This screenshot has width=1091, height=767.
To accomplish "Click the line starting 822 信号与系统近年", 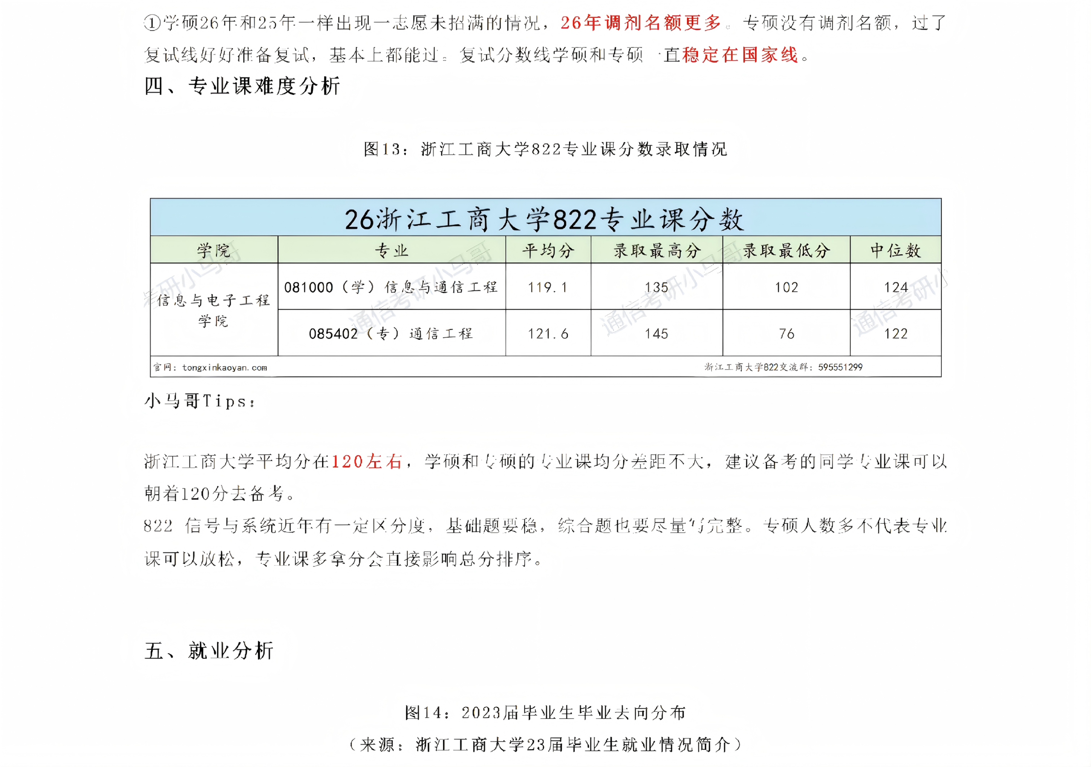I will [x=545, y=526].
